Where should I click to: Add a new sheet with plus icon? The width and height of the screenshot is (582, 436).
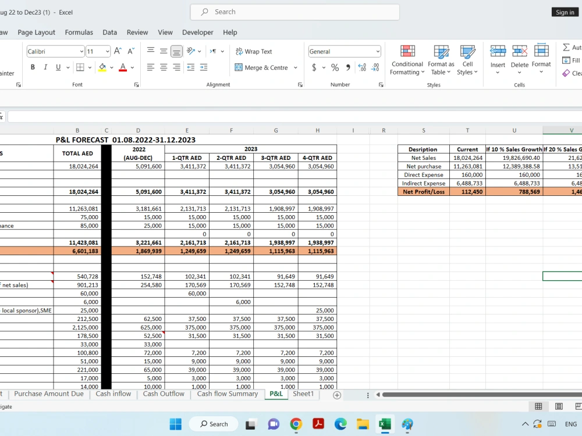pos(337,395)
